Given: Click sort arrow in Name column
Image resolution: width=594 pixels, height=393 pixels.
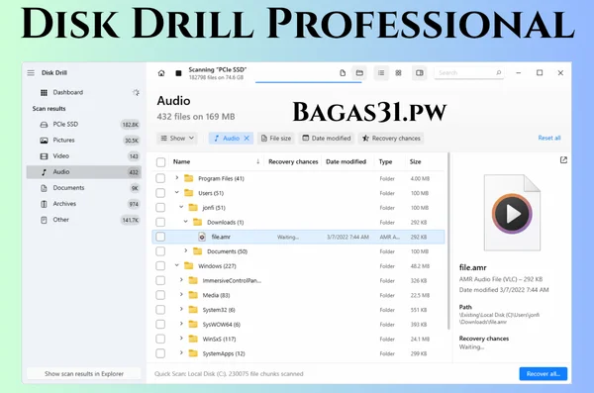Looking at the screenshot, I should (x=257, y=161).
